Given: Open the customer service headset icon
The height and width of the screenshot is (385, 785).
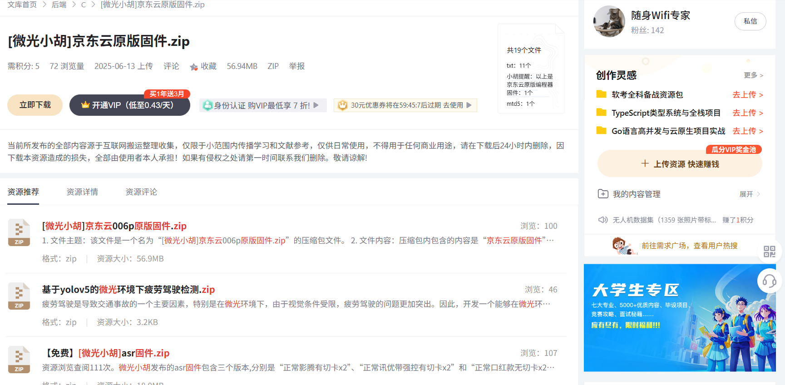Looking at the screenshot, I should point(769,281).
